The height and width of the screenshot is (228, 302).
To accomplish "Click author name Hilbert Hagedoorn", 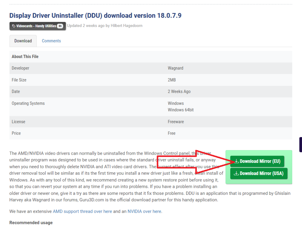I will tap(127, 26).
